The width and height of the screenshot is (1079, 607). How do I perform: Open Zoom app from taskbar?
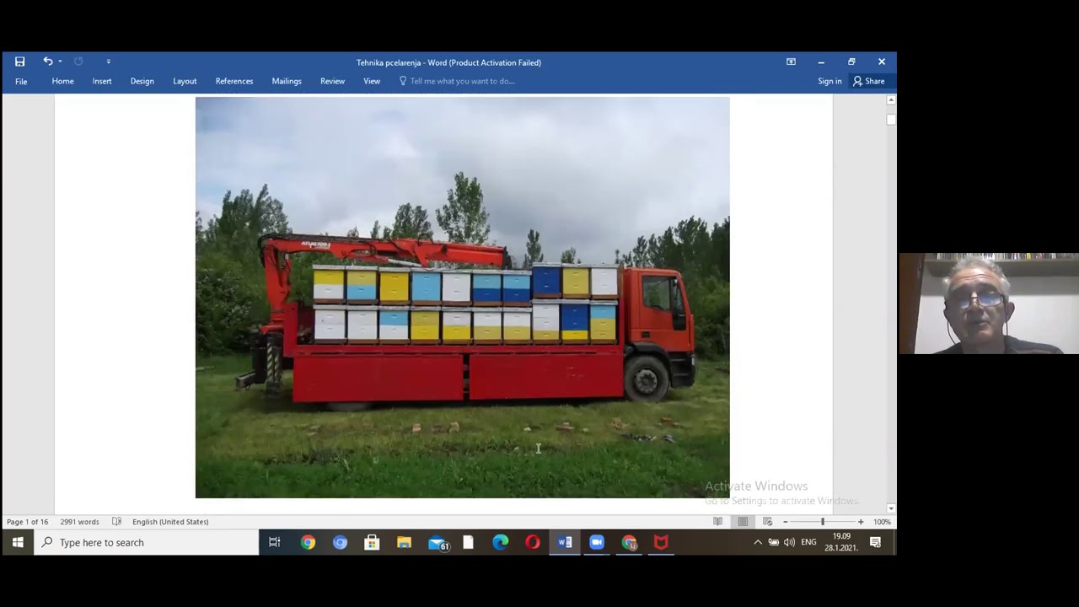[x=597, y=542]
